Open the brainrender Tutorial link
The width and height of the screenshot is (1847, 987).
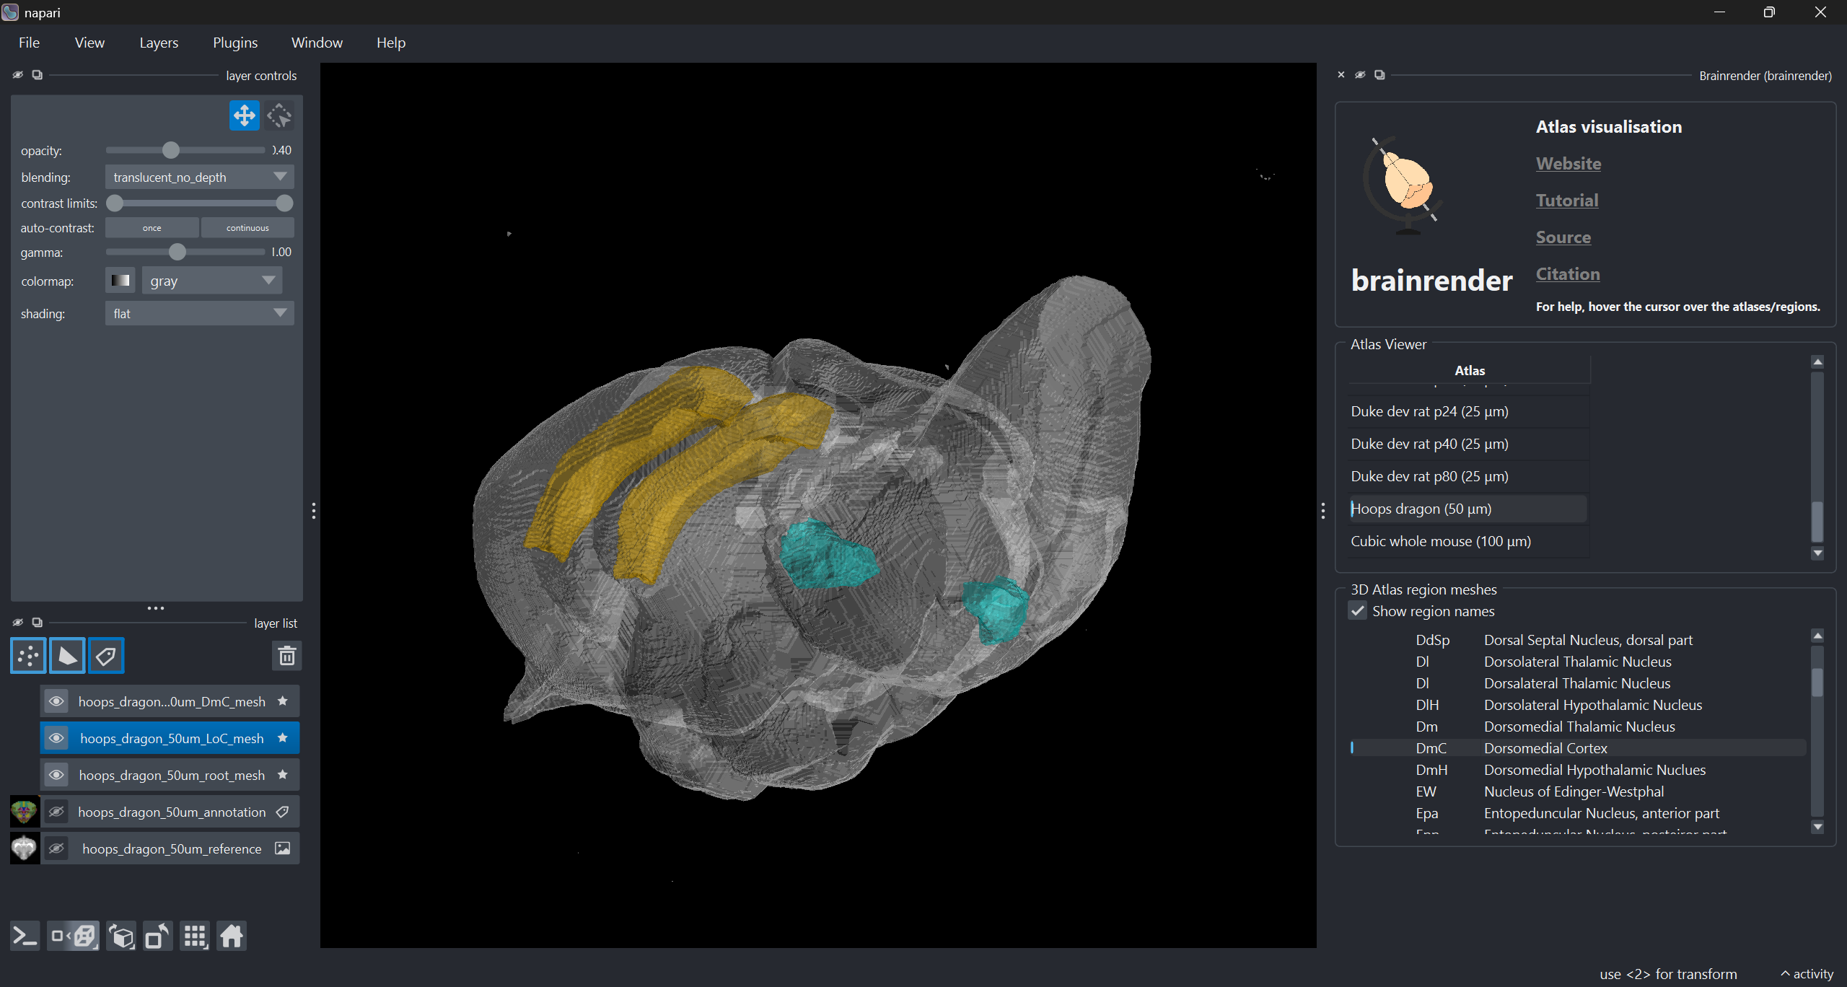click(x=1567, y=201)
